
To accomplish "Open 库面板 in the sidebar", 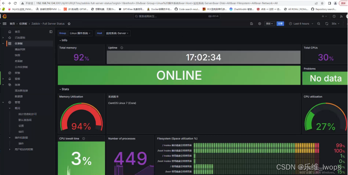I will [19, 61].
